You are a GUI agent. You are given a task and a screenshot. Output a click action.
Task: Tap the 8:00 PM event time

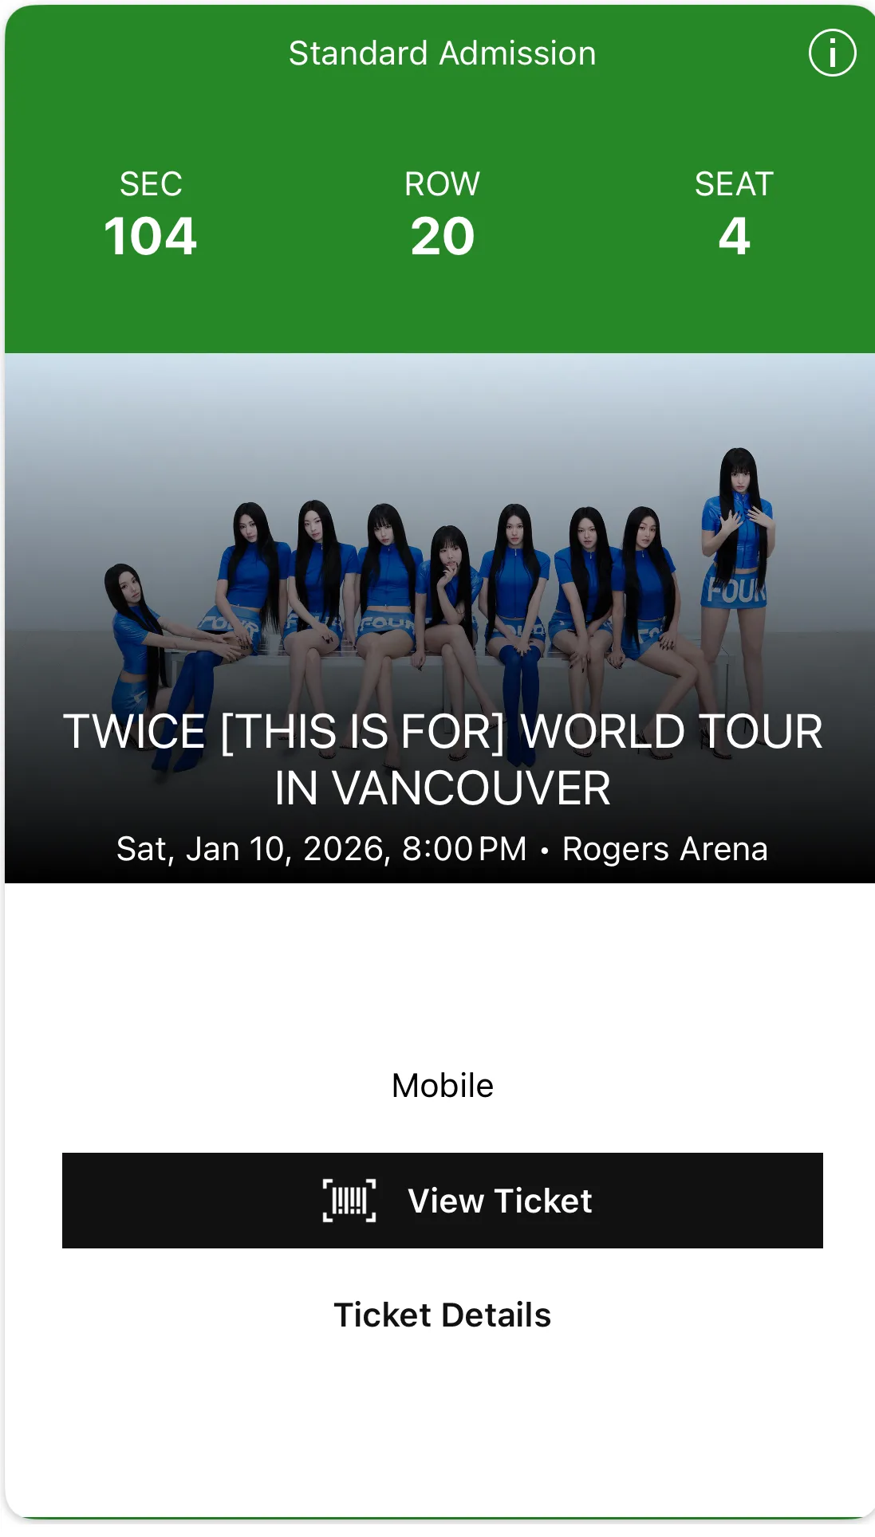tap(464, 849)
